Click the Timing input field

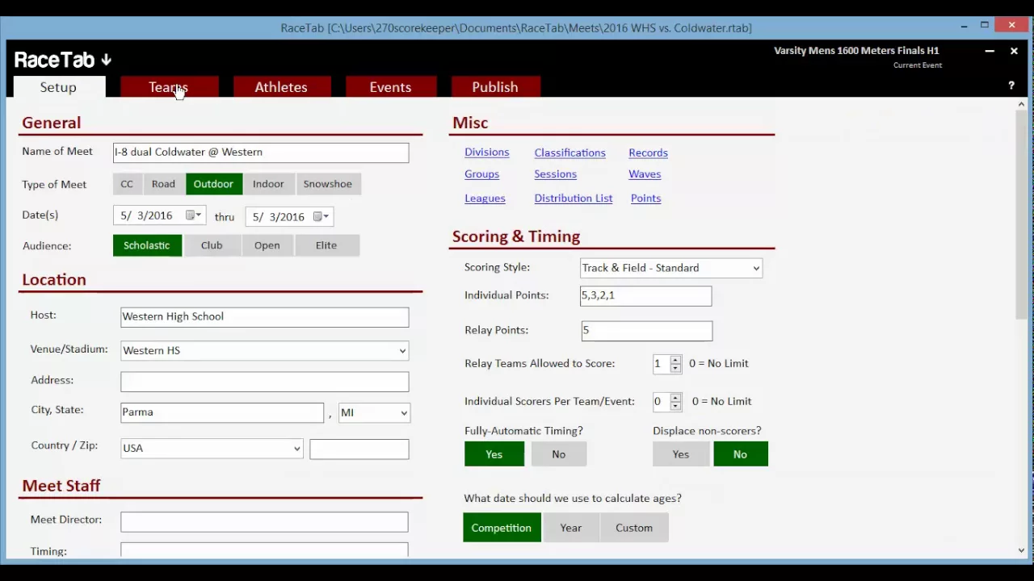pos(264,550)
